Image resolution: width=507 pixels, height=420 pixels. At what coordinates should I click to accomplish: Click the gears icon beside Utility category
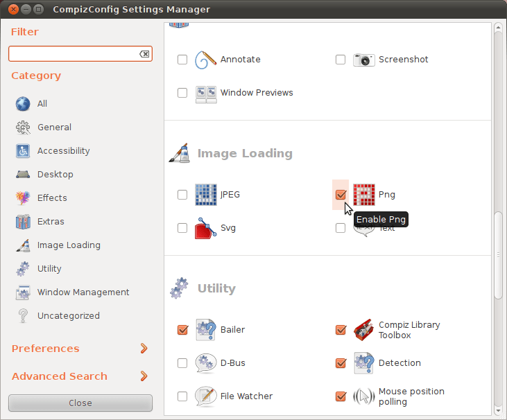point(23,269)
